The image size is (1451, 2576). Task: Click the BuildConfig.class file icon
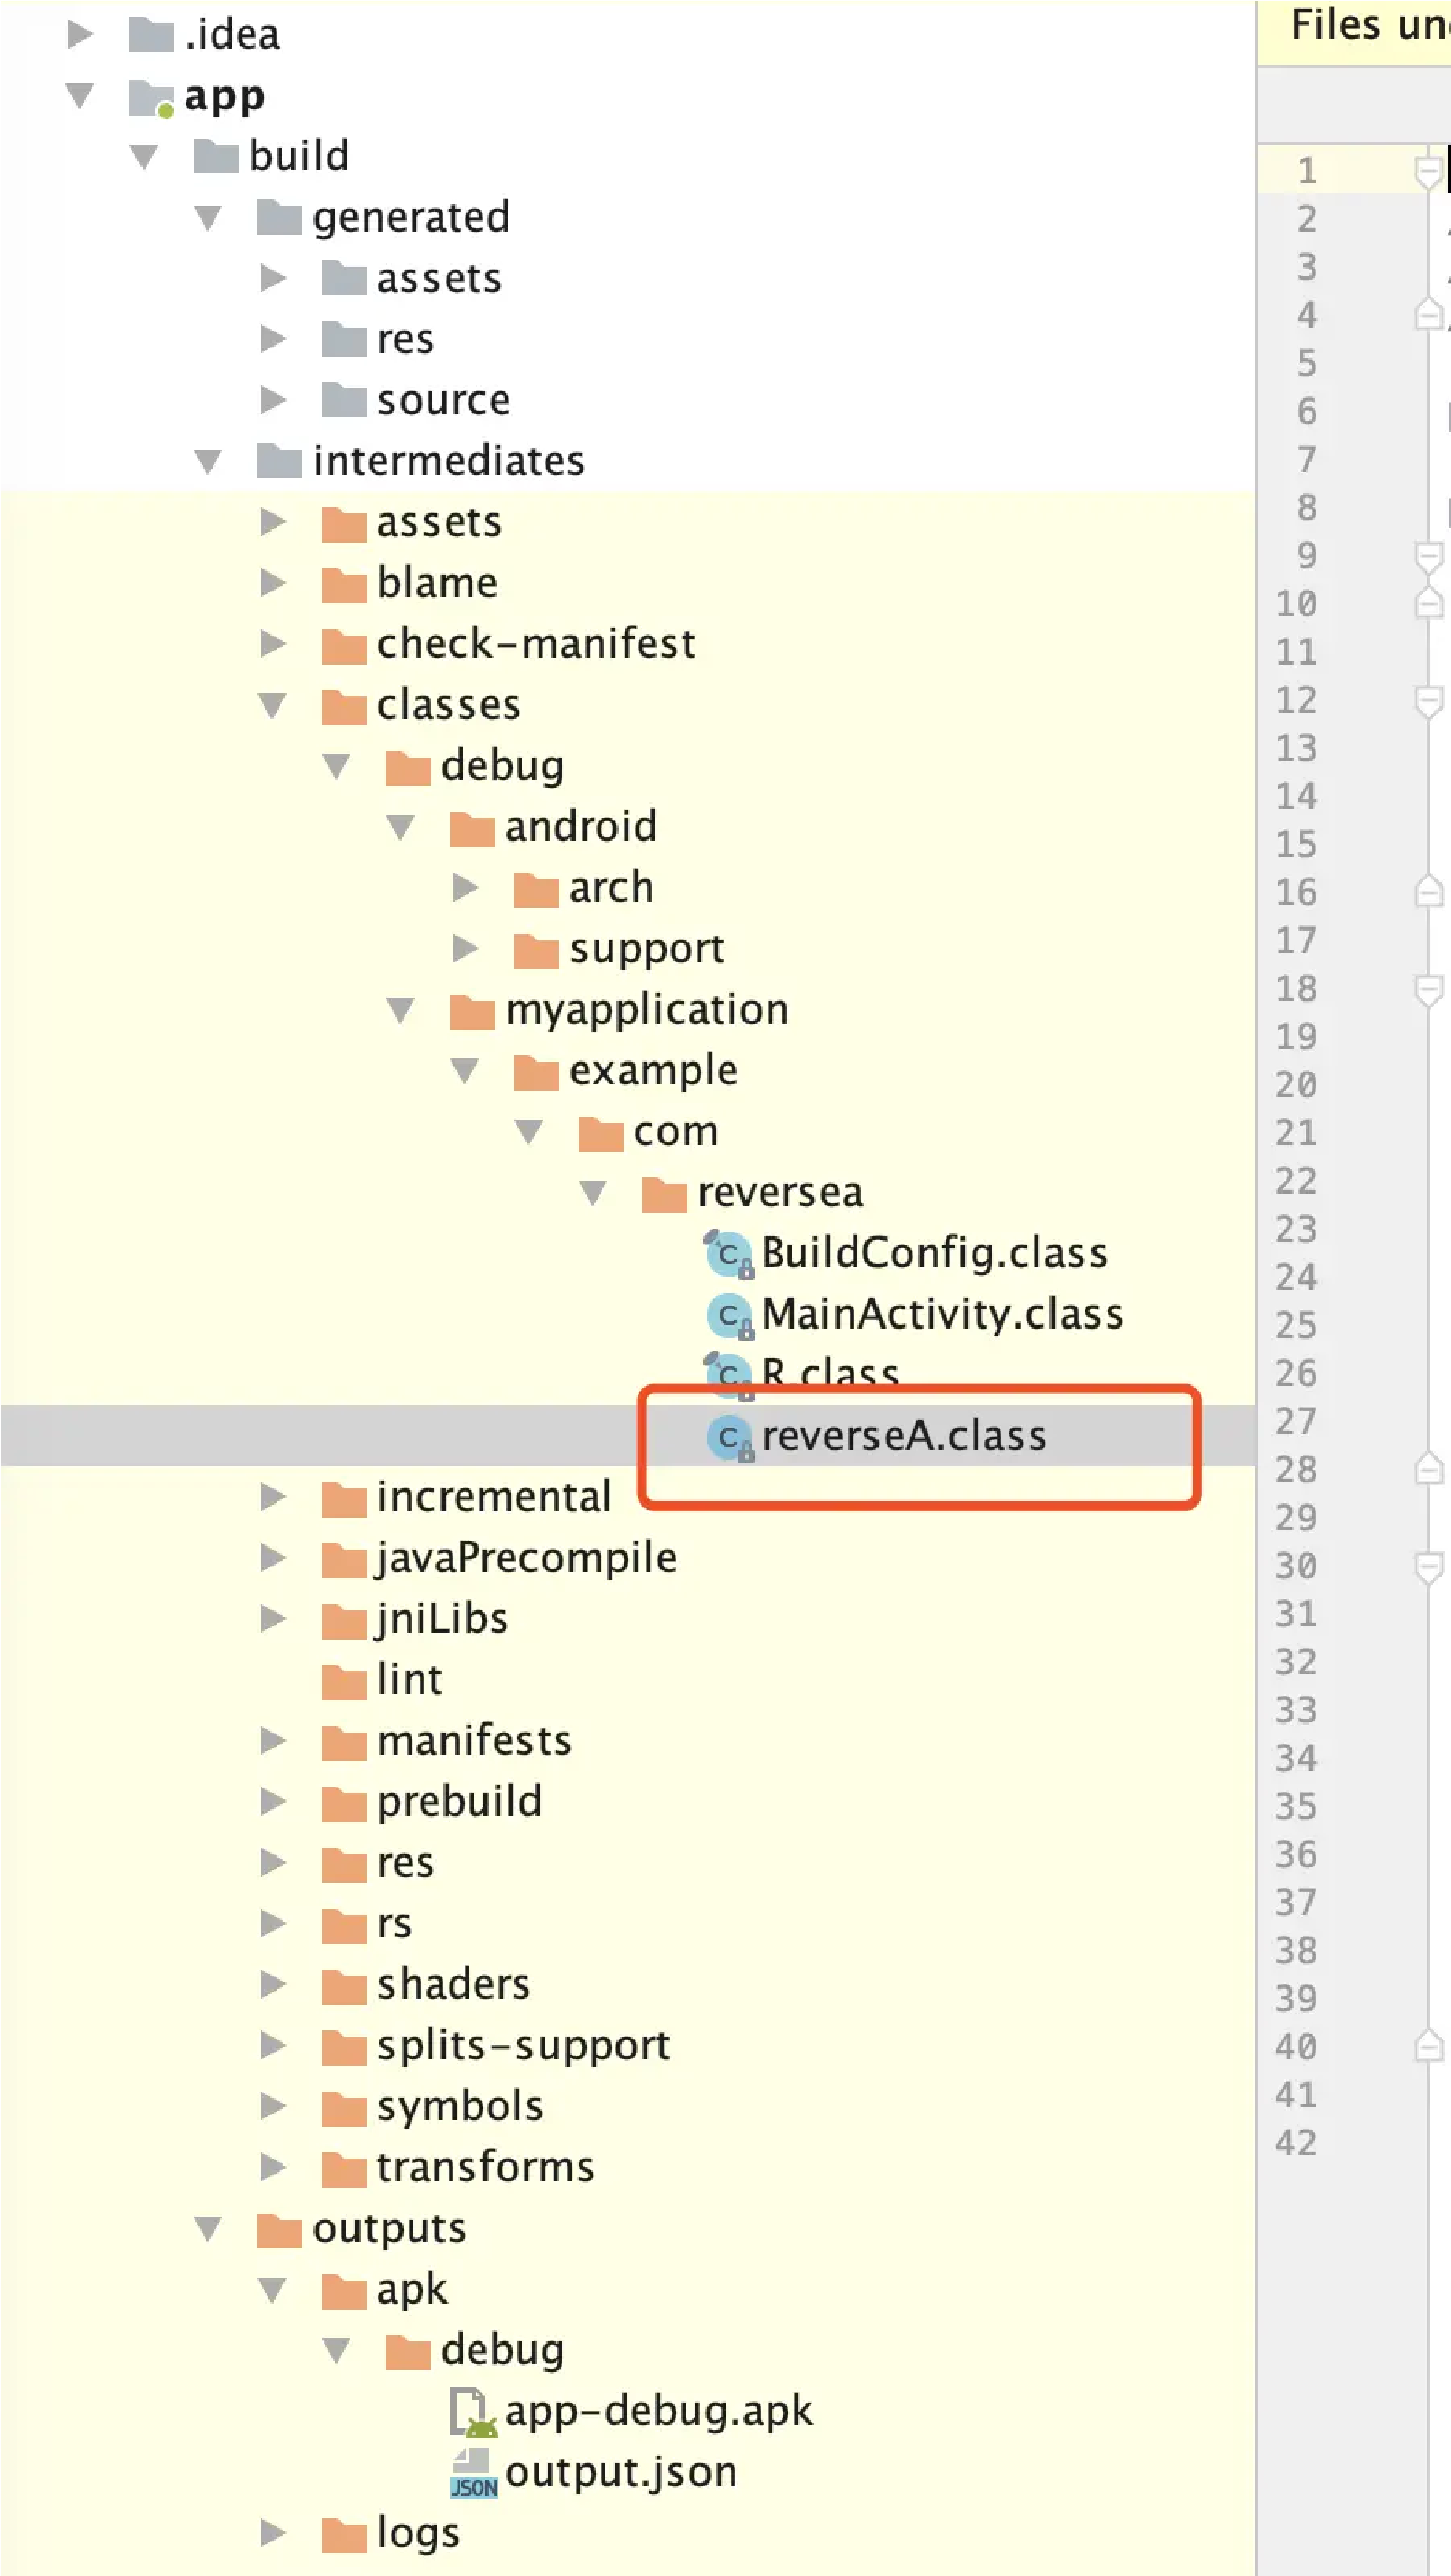pyautogui.click(x=729, y=1254)
